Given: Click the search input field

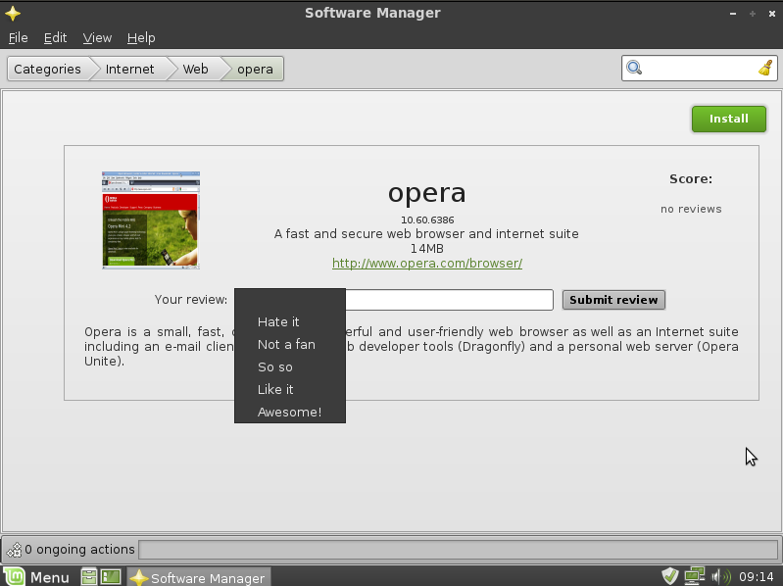Looking at the screenshot, I should pyautogui.click(x=699, y=68).
